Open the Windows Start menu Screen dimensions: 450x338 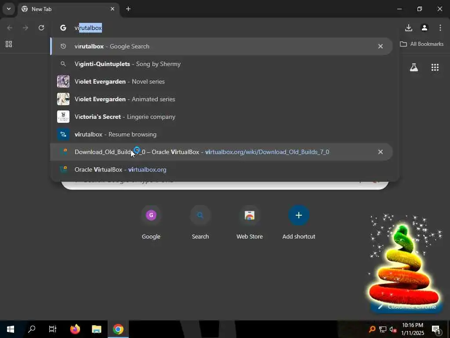pos(11,329)
